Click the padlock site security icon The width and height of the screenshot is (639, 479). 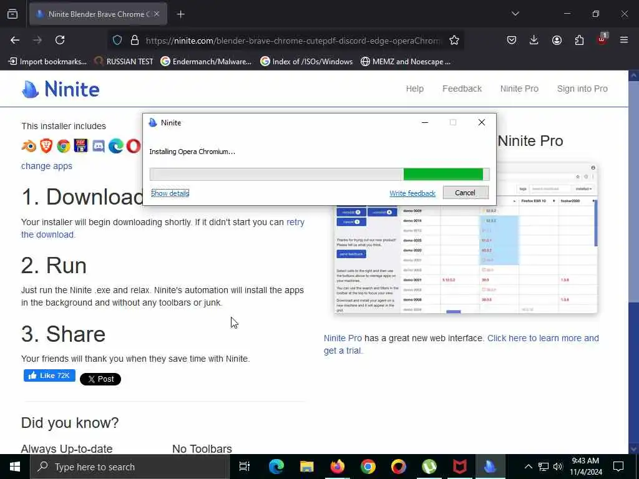(135, 40)
